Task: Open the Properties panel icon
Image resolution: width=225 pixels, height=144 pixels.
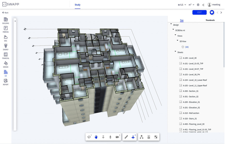Action: 149,137
